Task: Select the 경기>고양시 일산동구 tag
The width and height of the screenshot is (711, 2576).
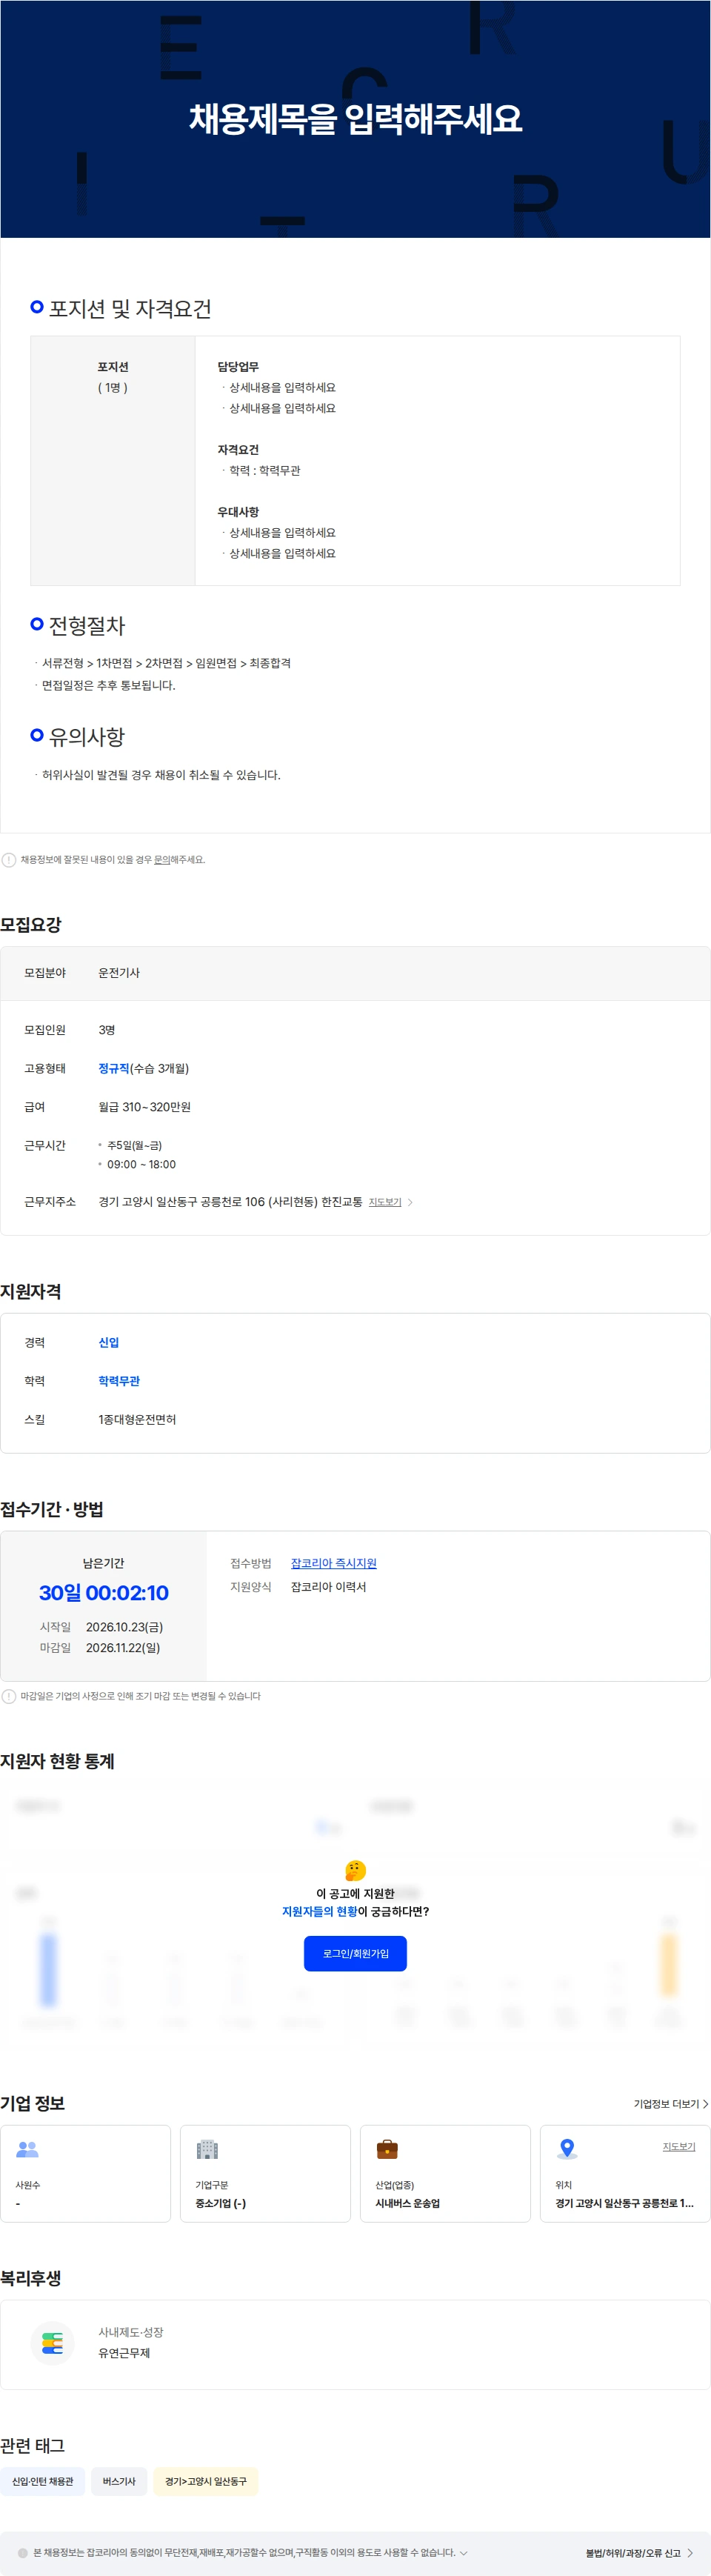Action: click(205, 2481)
